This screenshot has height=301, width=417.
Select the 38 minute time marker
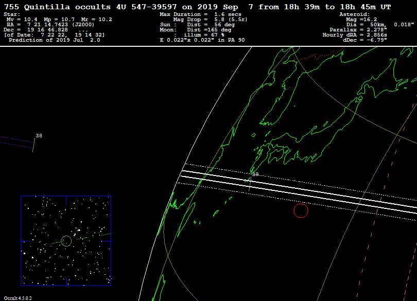39,136
